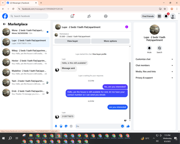Open the Groups icon in top navigation
180x144 pixels.
click(106, 16)
